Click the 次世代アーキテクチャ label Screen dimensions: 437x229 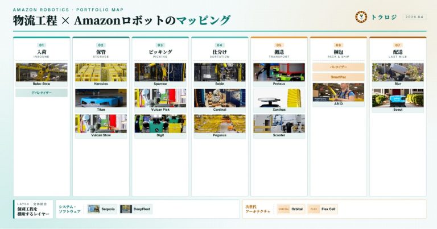point(258,209)
